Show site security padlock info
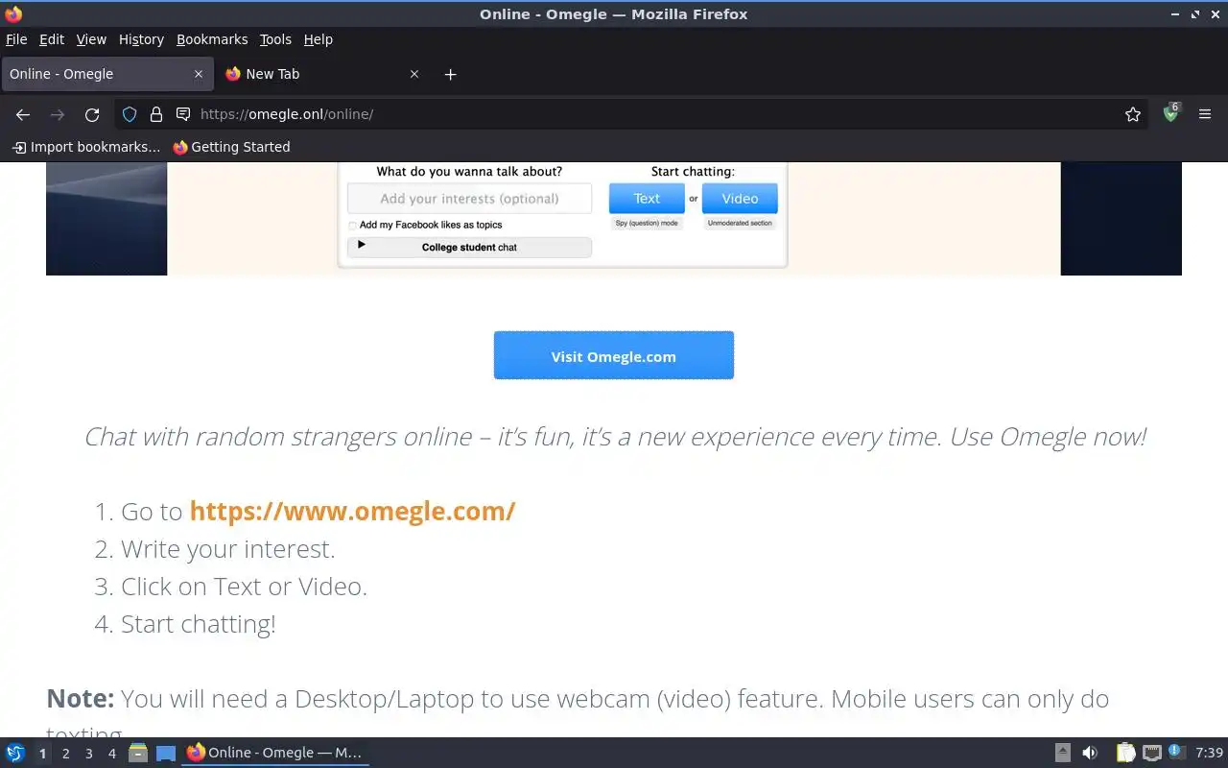Screen dimensions: 1228x768 pos(156,114)
